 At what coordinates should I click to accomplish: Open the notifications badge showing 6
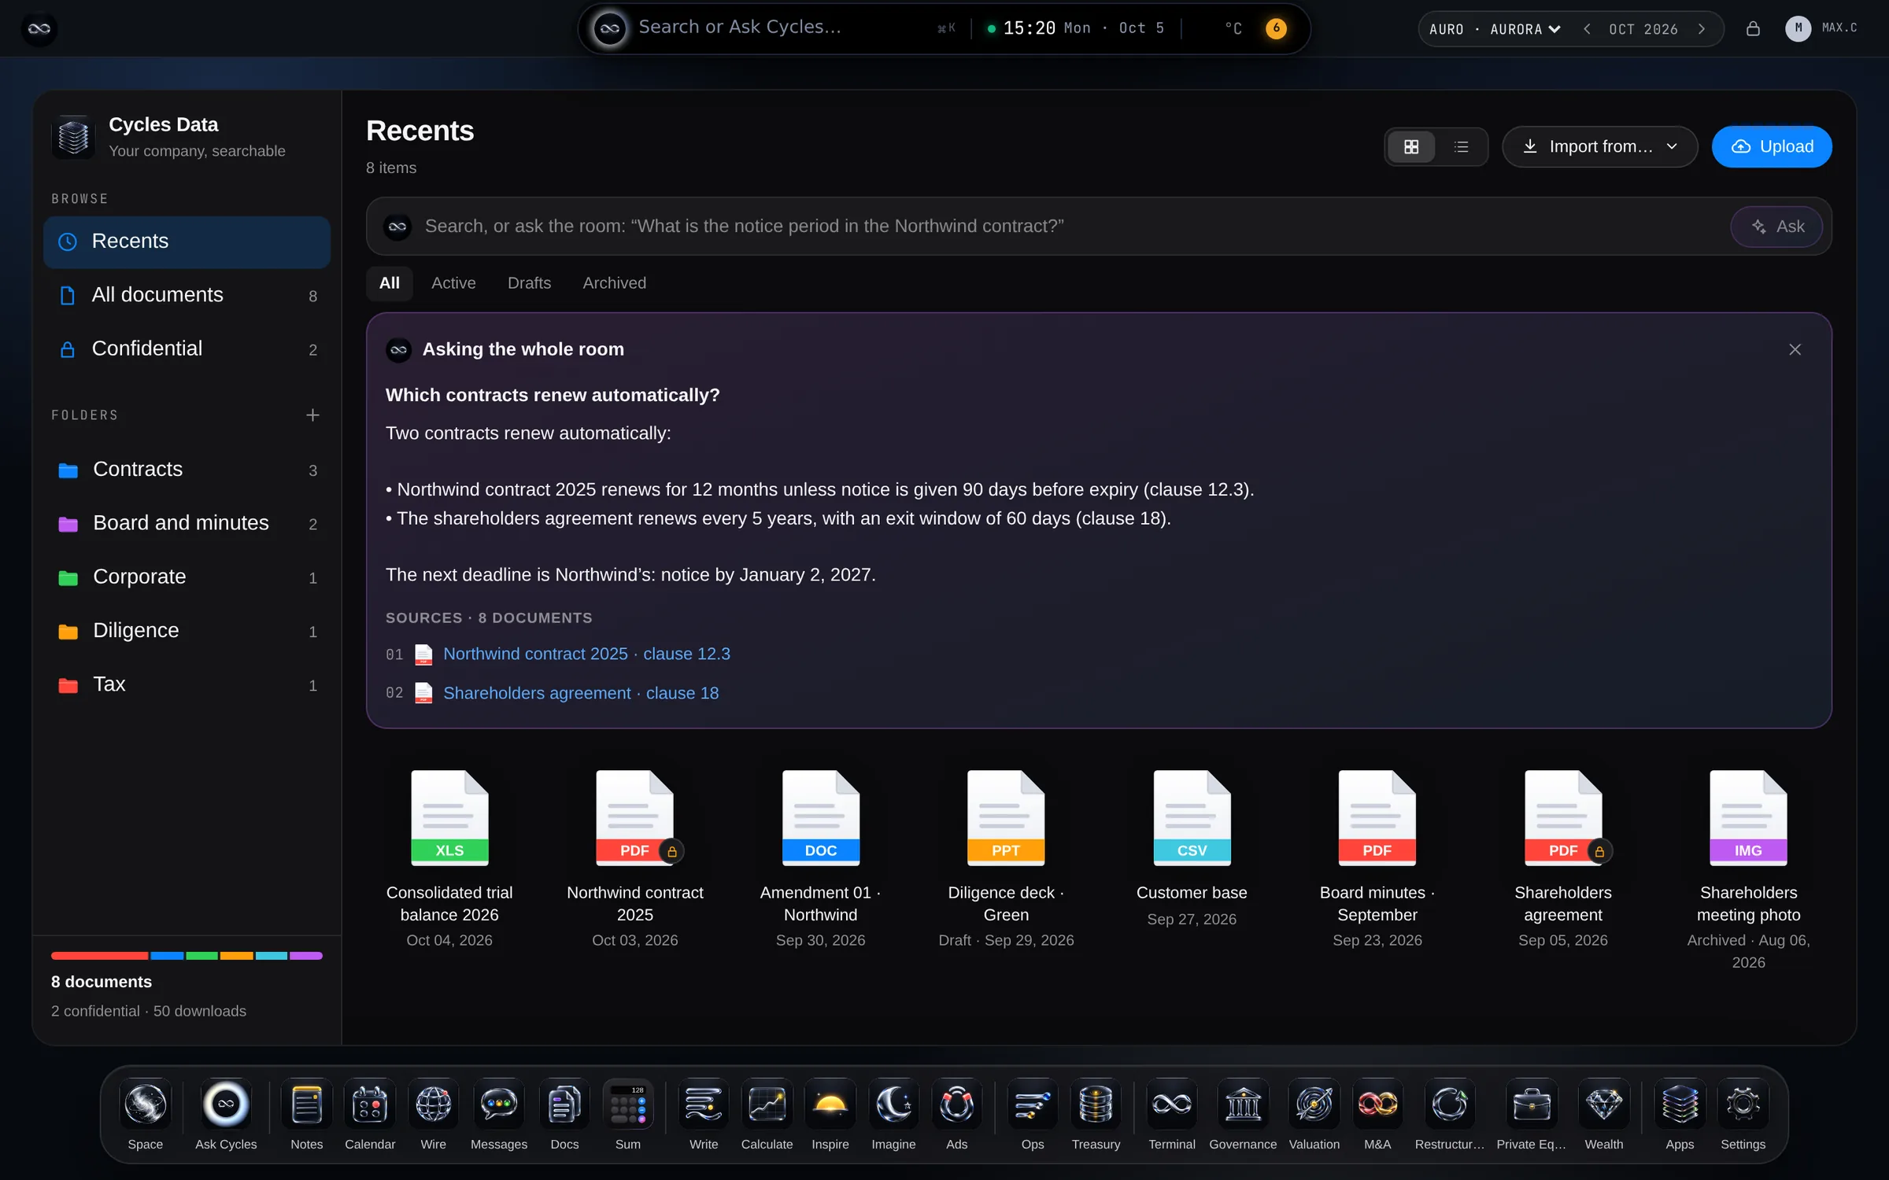(1276, 29)
